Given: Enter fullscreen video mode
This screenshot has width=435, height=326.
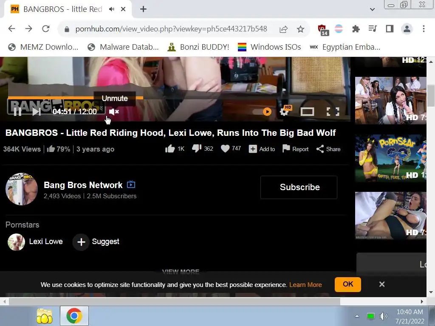Looking at the screenshot, I should (333, 112).
